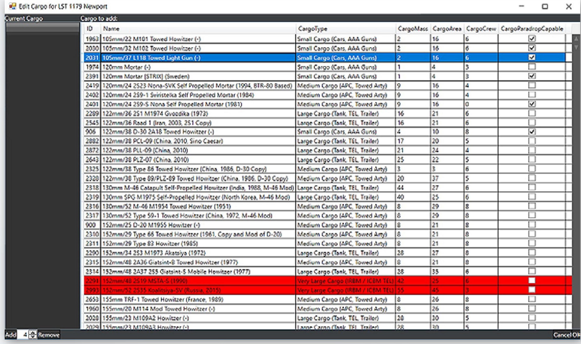
Task: Click the quantity input field showing 4
Action: coord(23,335)
